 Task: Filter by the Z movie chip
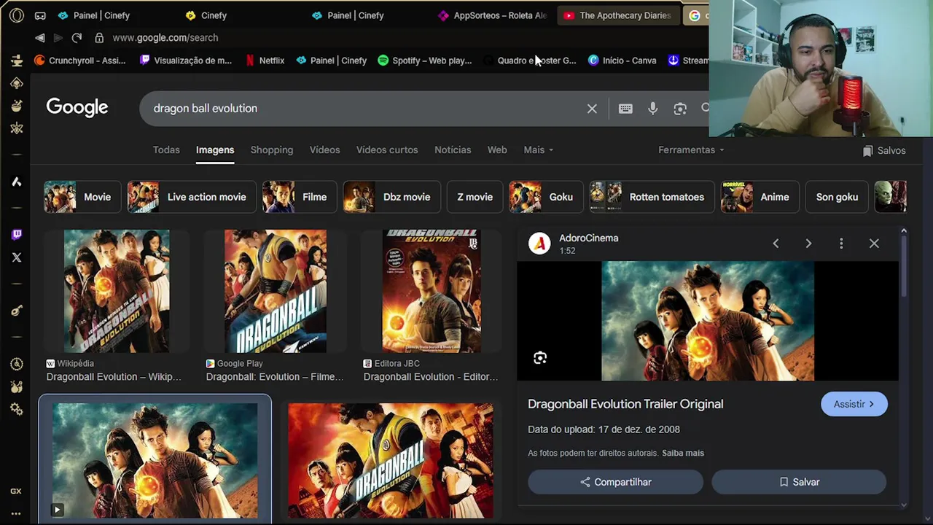click(475, 197)
